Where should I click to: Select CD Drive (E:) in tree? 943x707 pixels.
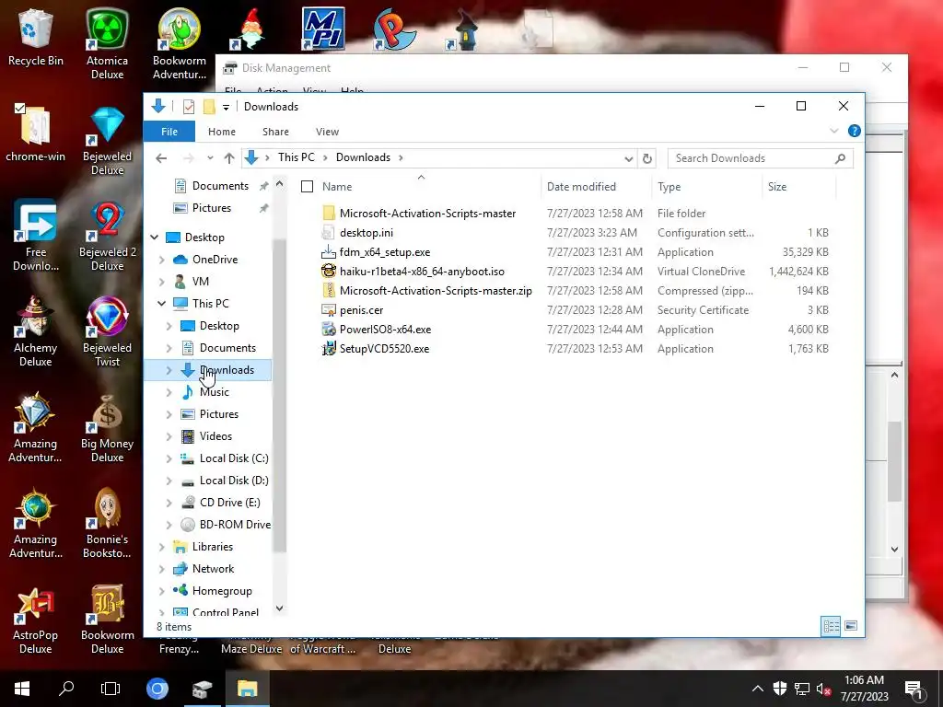pyautogui.click(x=229, y=503)
